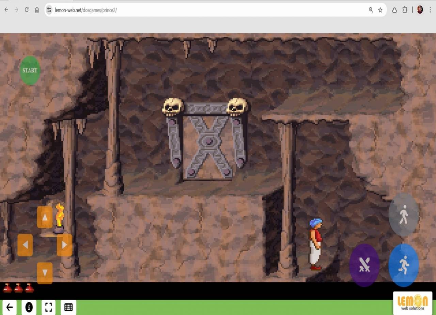Click the back arrow below the game
This screenshot has height=315, width=436.
[x=10, y=308]
